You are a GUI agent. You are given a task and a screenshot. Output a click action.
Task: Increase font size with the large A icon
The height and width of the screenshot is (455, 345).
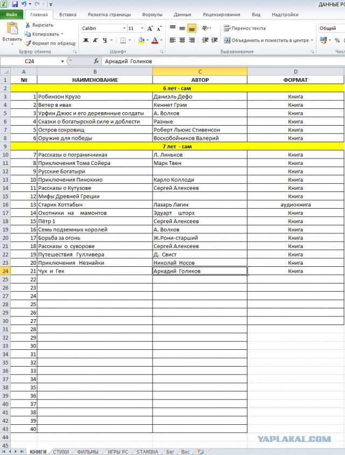tap(150, 28)
